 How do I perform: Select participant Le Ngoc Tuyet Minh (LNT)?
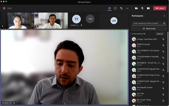click(148, 39)
